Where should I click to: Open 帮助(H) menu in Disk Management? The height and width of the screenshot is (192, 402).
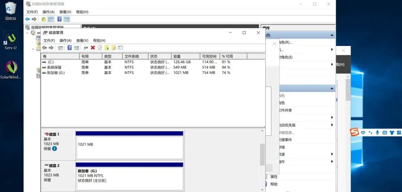99,41
